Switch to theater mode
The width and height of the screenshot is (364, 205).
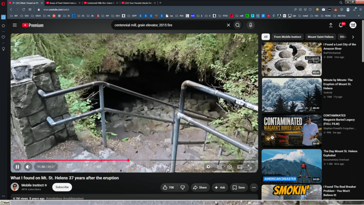[x=240, y=167]
